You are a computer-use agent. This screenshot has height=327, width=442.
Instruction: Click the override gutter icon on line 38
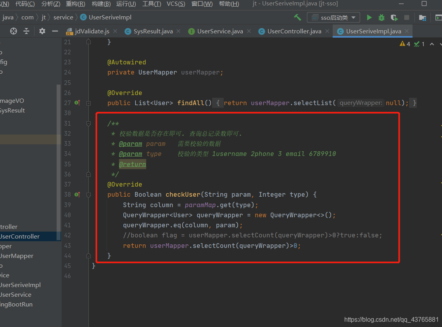coord(77,194)
